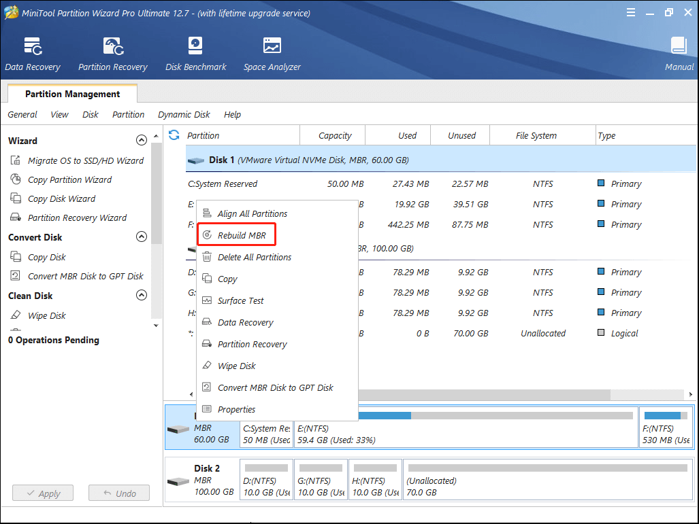Start the Partition Recovery Wizard
Image resolution: width=699 pixels, height=524 pixels.
point(77,217)
